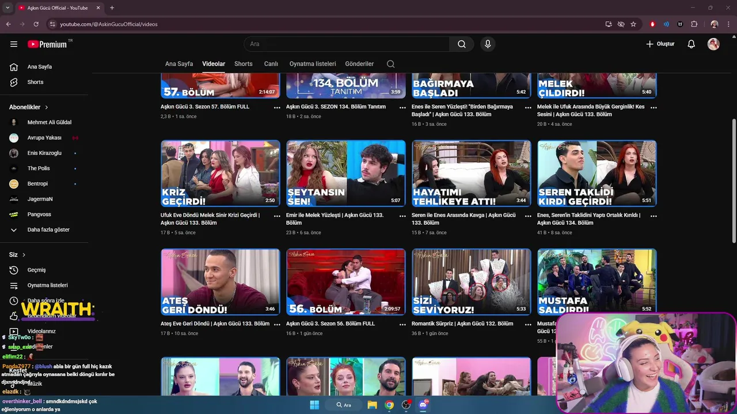This screenshot has height=414, width=737.
Task: Open the Gönderiler tab
Action: [359, 64]
